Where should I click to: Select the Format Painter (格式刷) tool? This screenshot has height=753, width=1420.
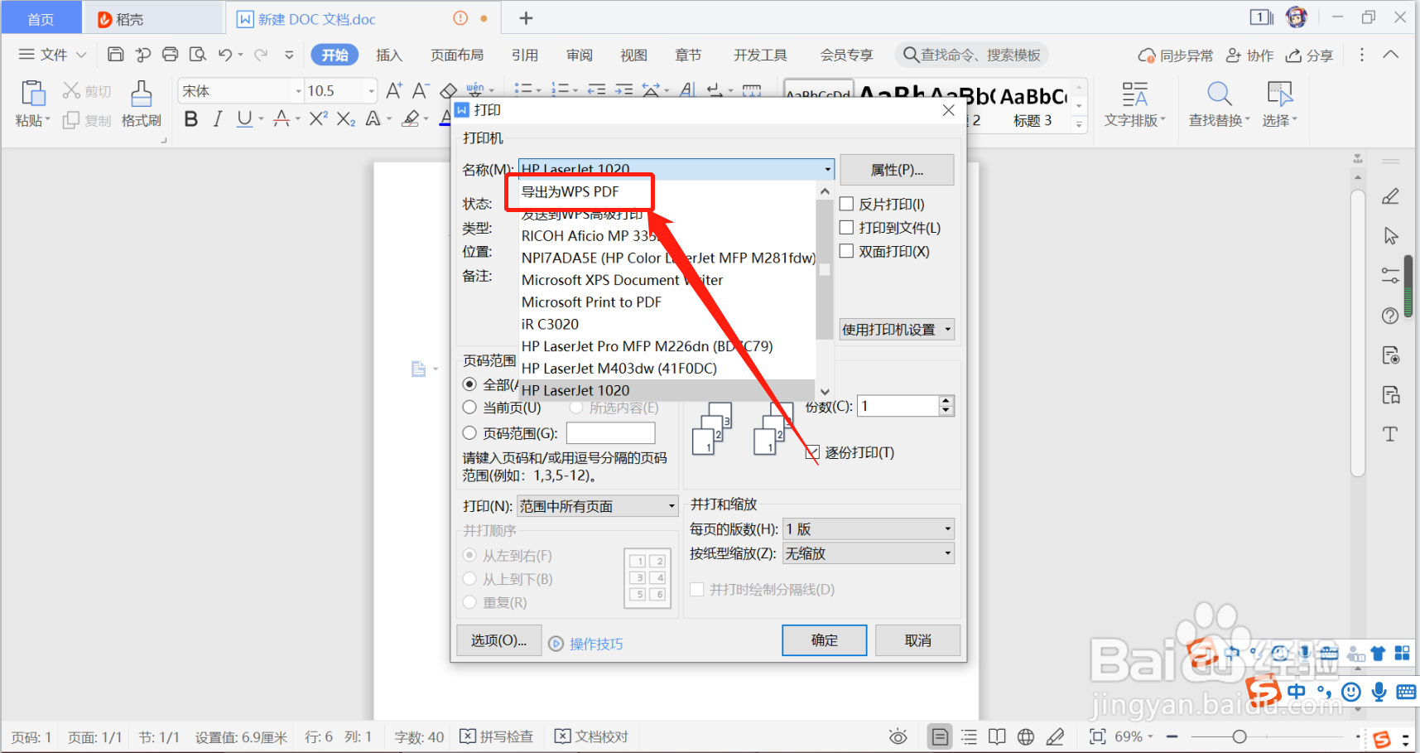(x=142, y=104)
